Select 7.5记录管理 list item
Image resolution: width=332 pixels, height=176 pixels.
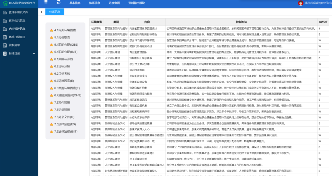coord(62,110)
